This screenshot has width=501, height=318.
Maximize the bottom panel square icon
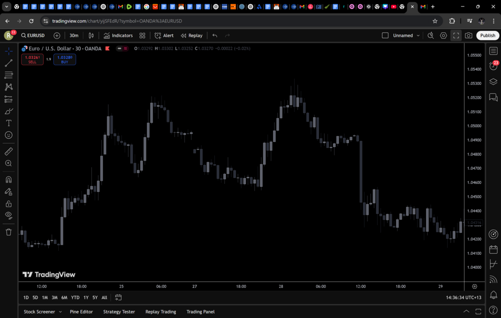pos(478,312)
